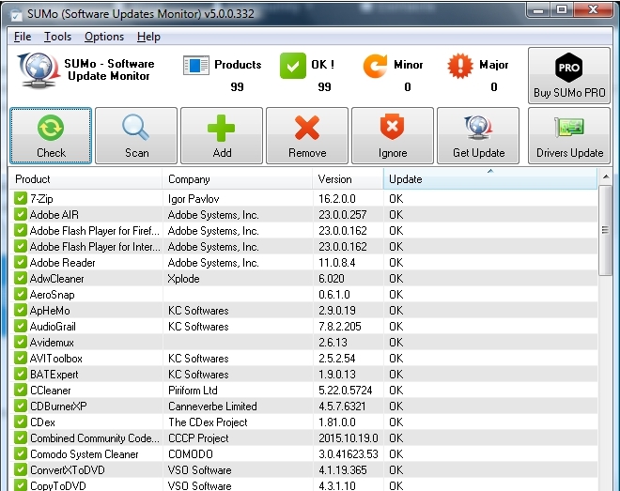
Task: Click the status icon beside ConvertXToDVD
Action: (21, 469)
